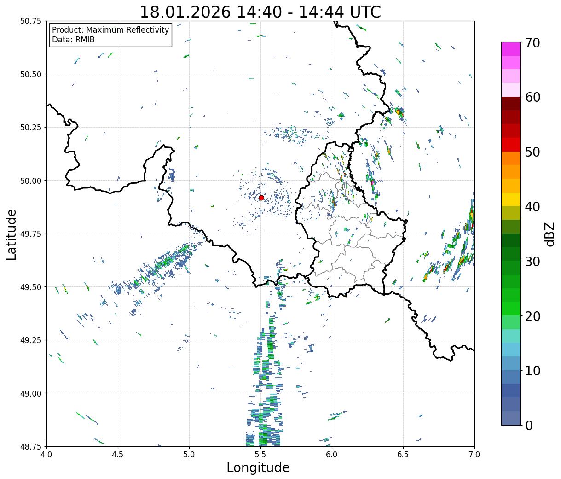
Task: Click the colorbar tick label 0
Action: tap(529, 426)
